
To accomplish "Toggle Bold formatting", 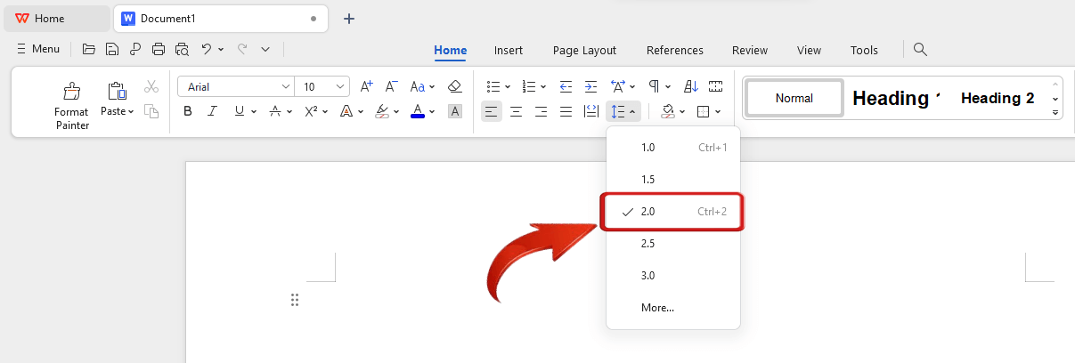I will pyautogui.click(x=188, y=111).
